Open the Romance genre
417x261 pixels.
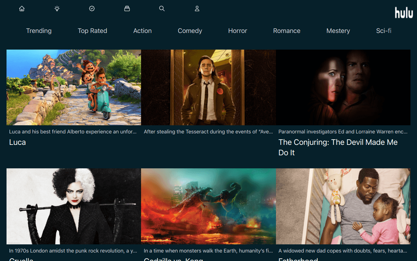(x=287, y=31)
